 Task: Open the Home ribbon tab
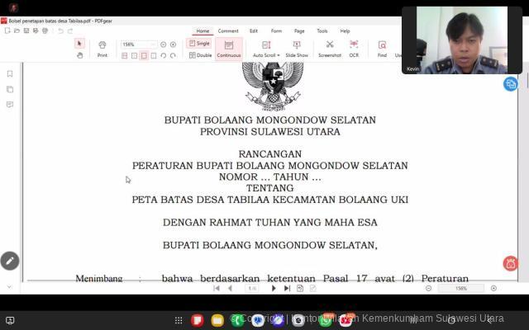coord(203,31)
